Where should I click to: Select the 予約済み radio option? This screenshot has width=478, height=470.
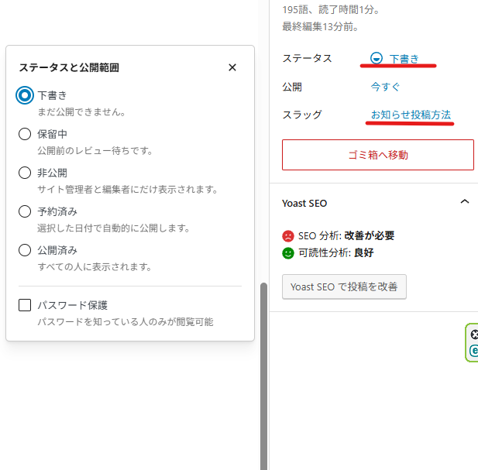tap(25, 211)
